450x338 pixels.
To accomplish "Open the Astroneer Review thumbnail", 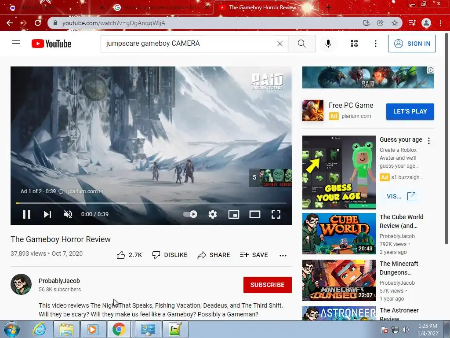I will [339, 313].
